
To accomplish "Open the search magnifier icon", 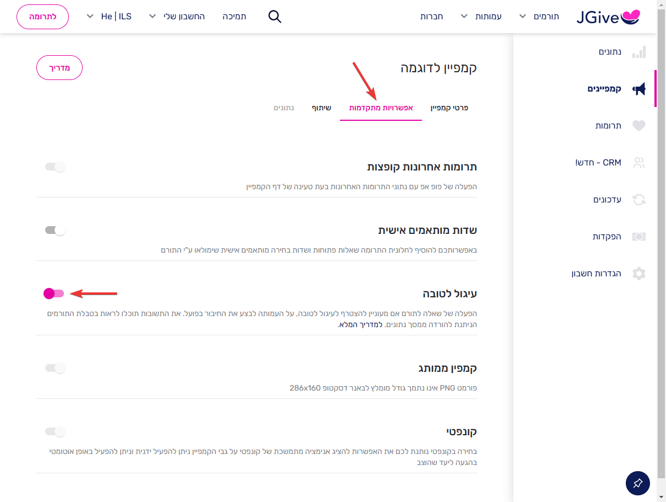I will click(x=275, y=17).
